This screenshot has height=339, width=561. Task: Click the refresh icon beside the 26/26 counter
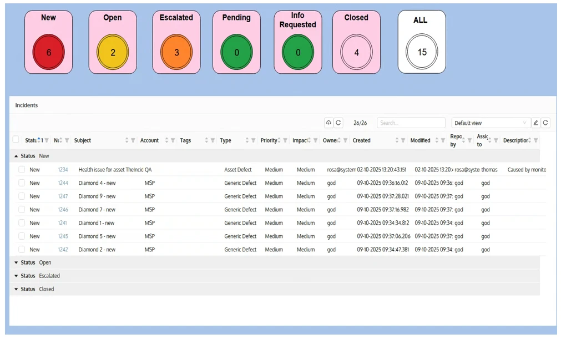tap(338, 123)
